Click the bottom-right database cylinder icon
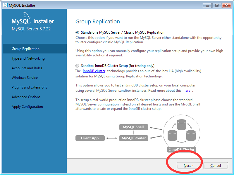 191,135
